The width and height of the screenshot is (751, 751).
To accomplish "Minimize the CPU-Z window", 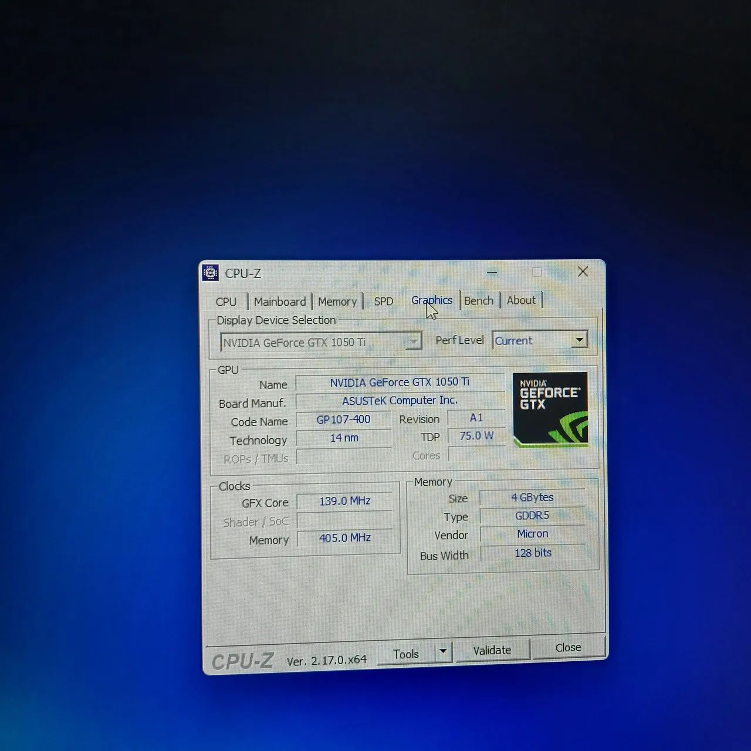I will 492,272.
